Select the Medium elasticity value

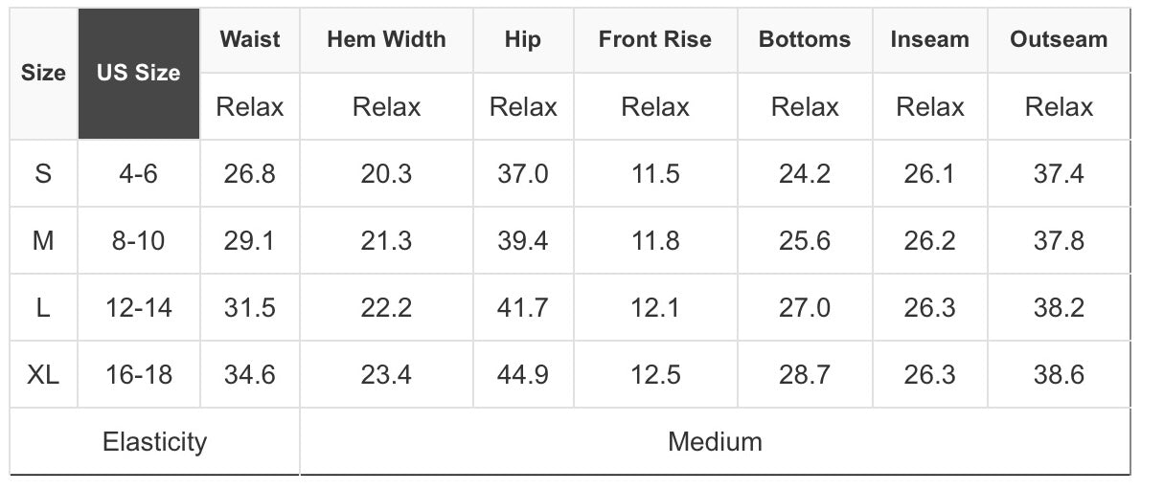pyautogui.click(x=715, y=442)
